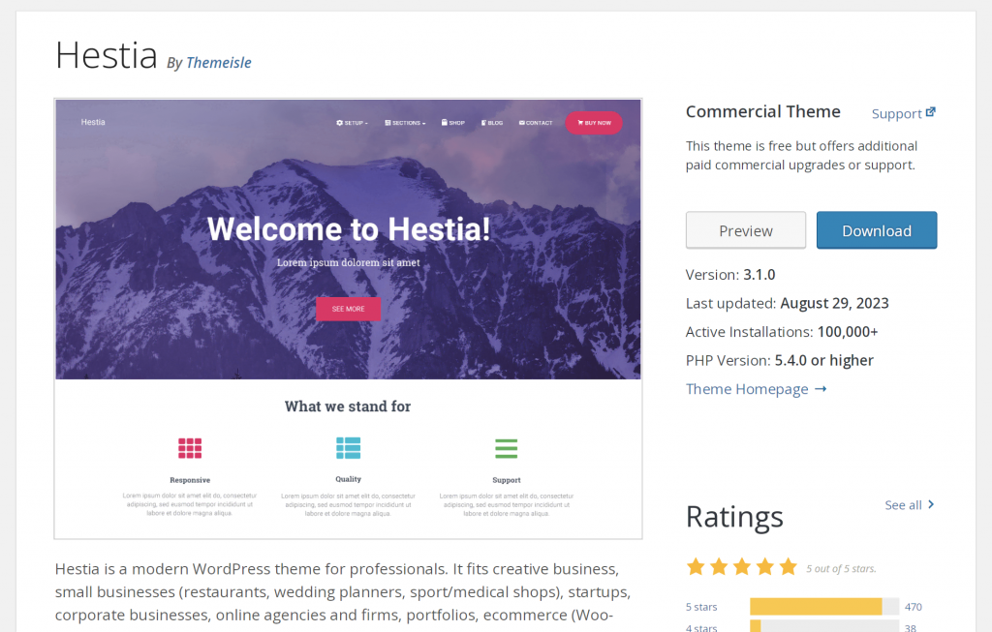Image resolution: width=992 pixels, height=632 pixels.
Task: Open the 5 stars ratings link
Action: [x=701, y=607]
